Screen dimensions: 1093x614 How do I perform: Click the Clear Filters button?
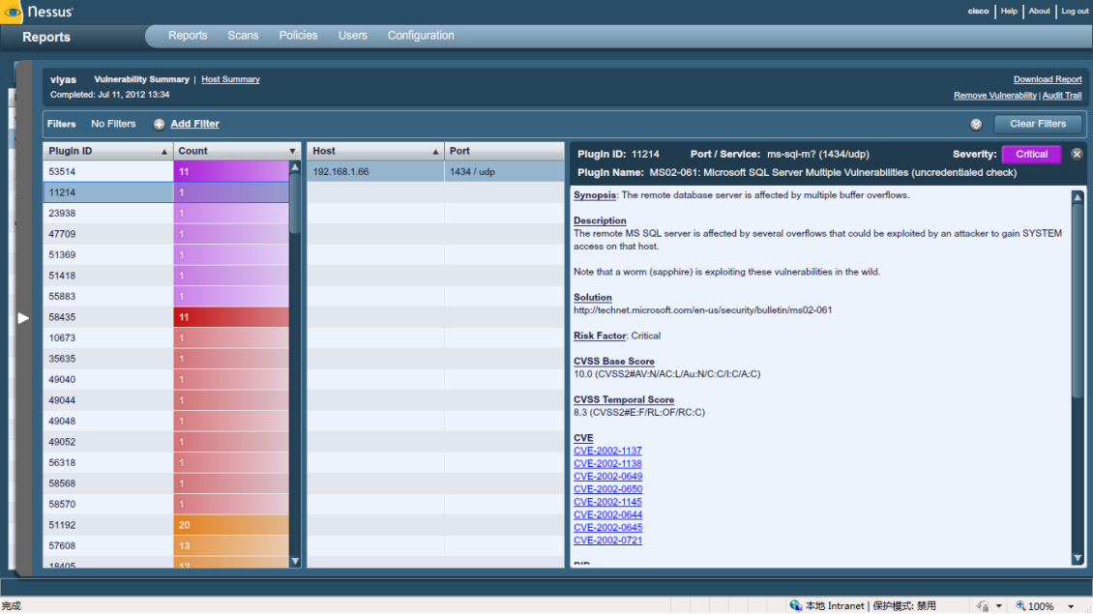pos(1037,124)
